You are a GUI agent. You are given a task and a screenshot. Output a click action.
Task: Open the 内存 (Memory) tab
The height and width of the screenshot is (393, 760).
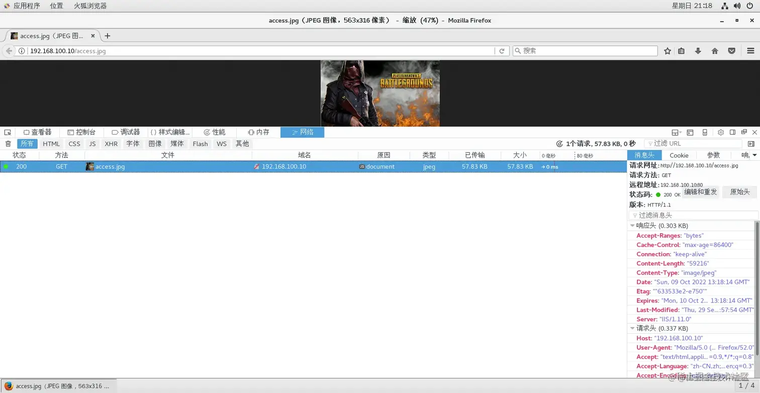[x=258, y=132]
